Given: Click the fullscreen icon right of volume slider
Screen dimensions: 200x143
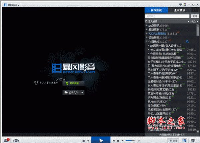Looking at the screenshot, I should (139, 141).
